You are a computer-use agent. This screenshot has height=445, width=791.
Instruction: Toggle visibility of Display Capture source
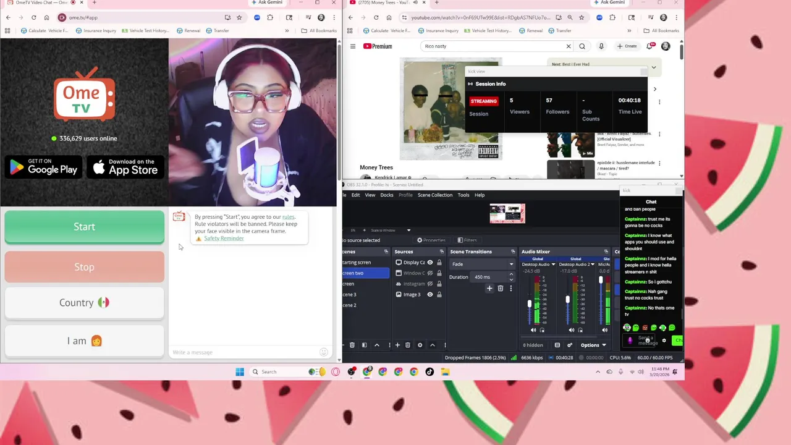[x=430, y=263]
